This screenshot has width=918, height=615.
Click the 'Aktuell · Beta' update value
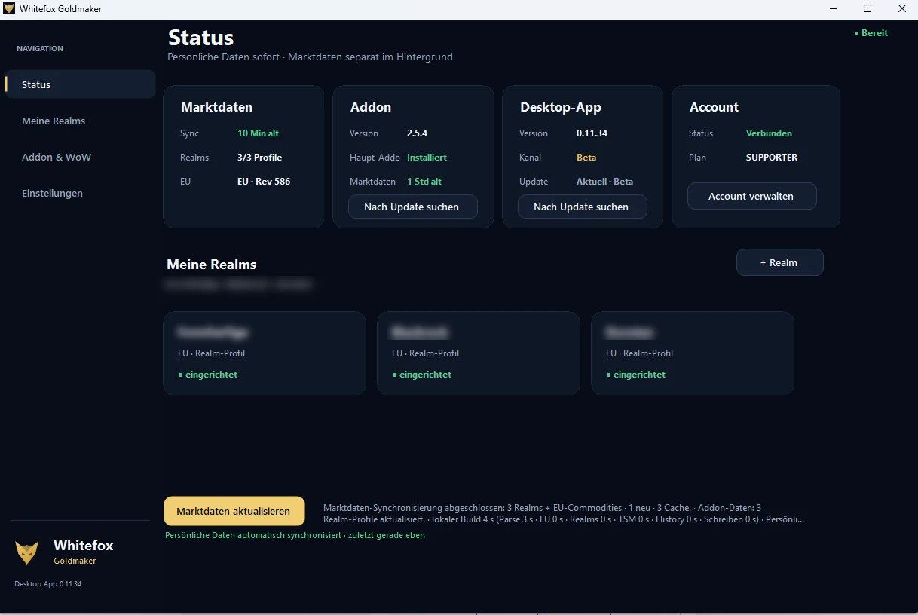pyautogui.click(x=604, y=182)
